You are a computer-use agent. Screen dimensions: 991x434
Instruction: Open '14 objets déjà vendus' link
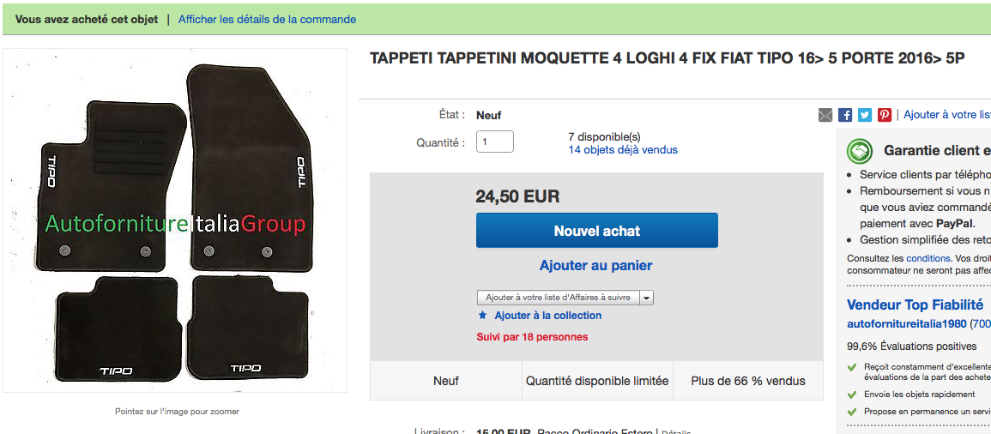(623, 150)
